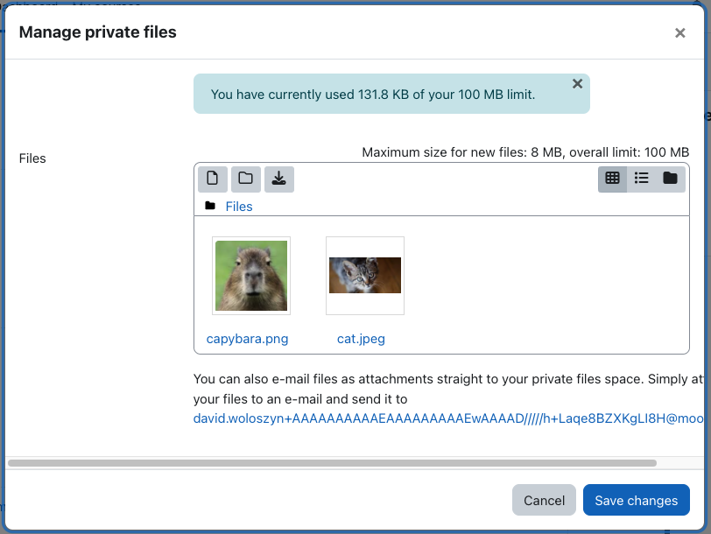Switch to list details view
This screenshot has width=711, height=534.
(641, 179)
